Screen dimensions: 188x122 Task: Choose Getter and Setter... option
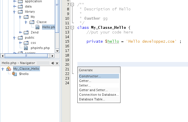pos(93,90)
